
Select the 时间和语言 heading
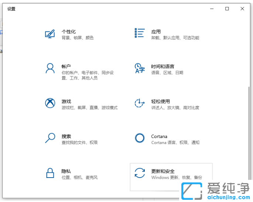[163, 67]
